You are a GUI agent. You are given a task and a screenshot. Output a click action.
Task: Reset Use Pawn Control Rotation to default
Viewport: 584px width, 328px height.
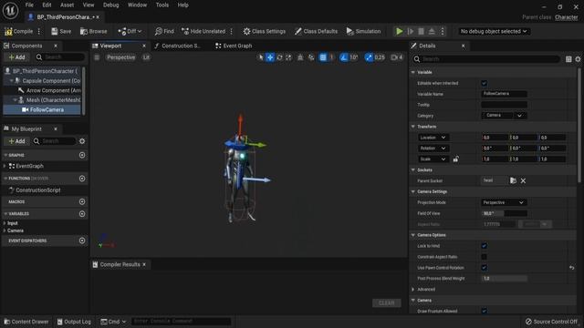click(x=572, y=268)
